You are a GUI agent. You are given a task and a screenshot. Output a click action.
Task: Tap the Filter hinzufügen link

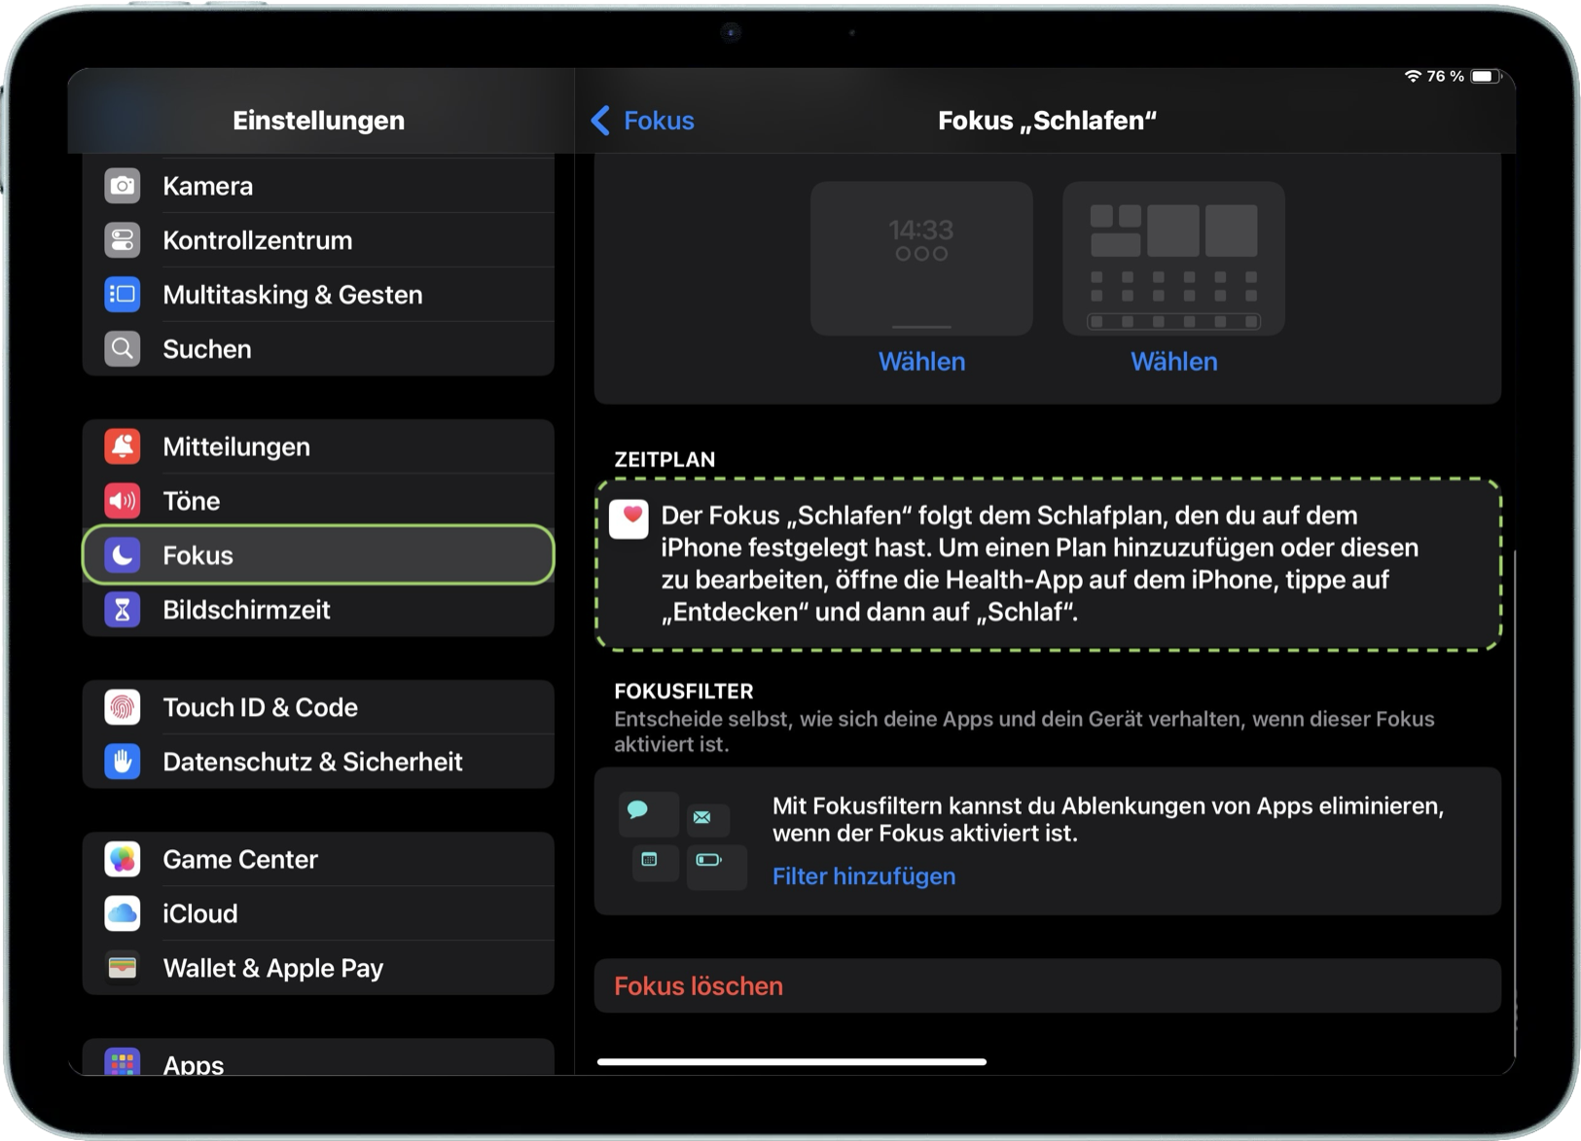[864, 876]
